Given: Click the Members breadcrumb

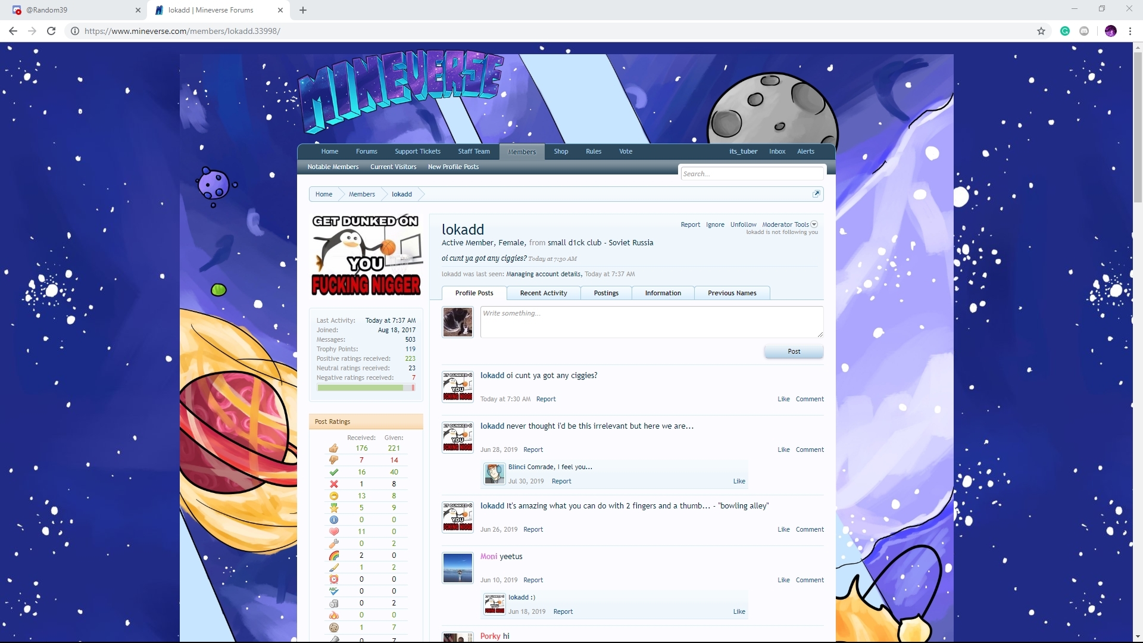Looking at the screenshot, I should [x=361, y=194].
